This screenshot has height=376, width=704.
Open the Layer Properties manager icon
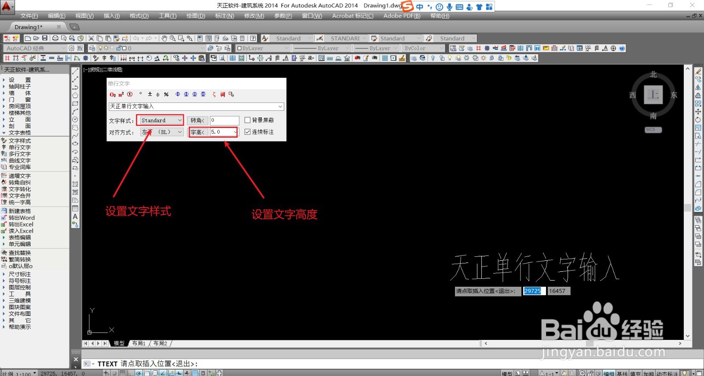[92, 48]
